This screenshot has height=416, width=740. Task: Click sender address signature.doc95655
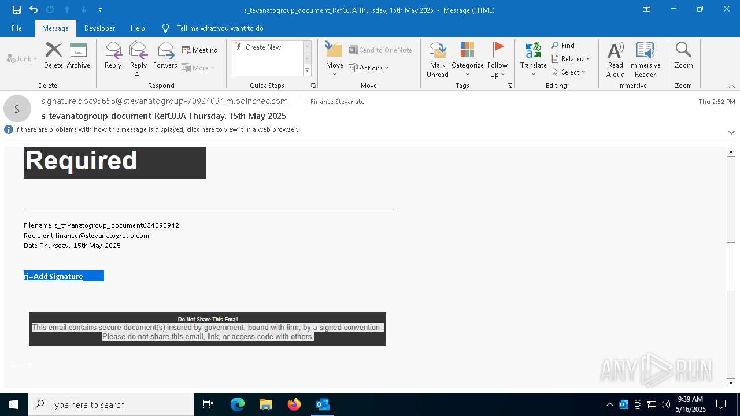point(165,101)
